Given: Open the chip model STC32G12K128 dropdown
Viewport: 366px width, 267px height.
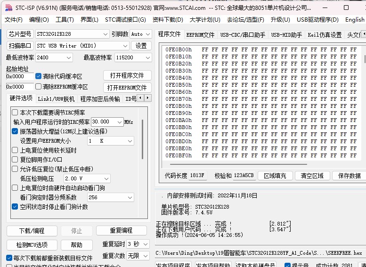Looking at the screenshot, I should point(73,34).
